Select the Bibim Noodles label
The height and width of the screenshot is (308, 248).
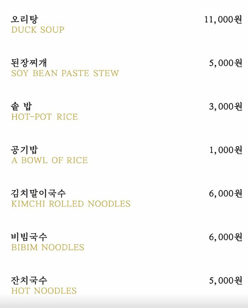coord(48,248)
